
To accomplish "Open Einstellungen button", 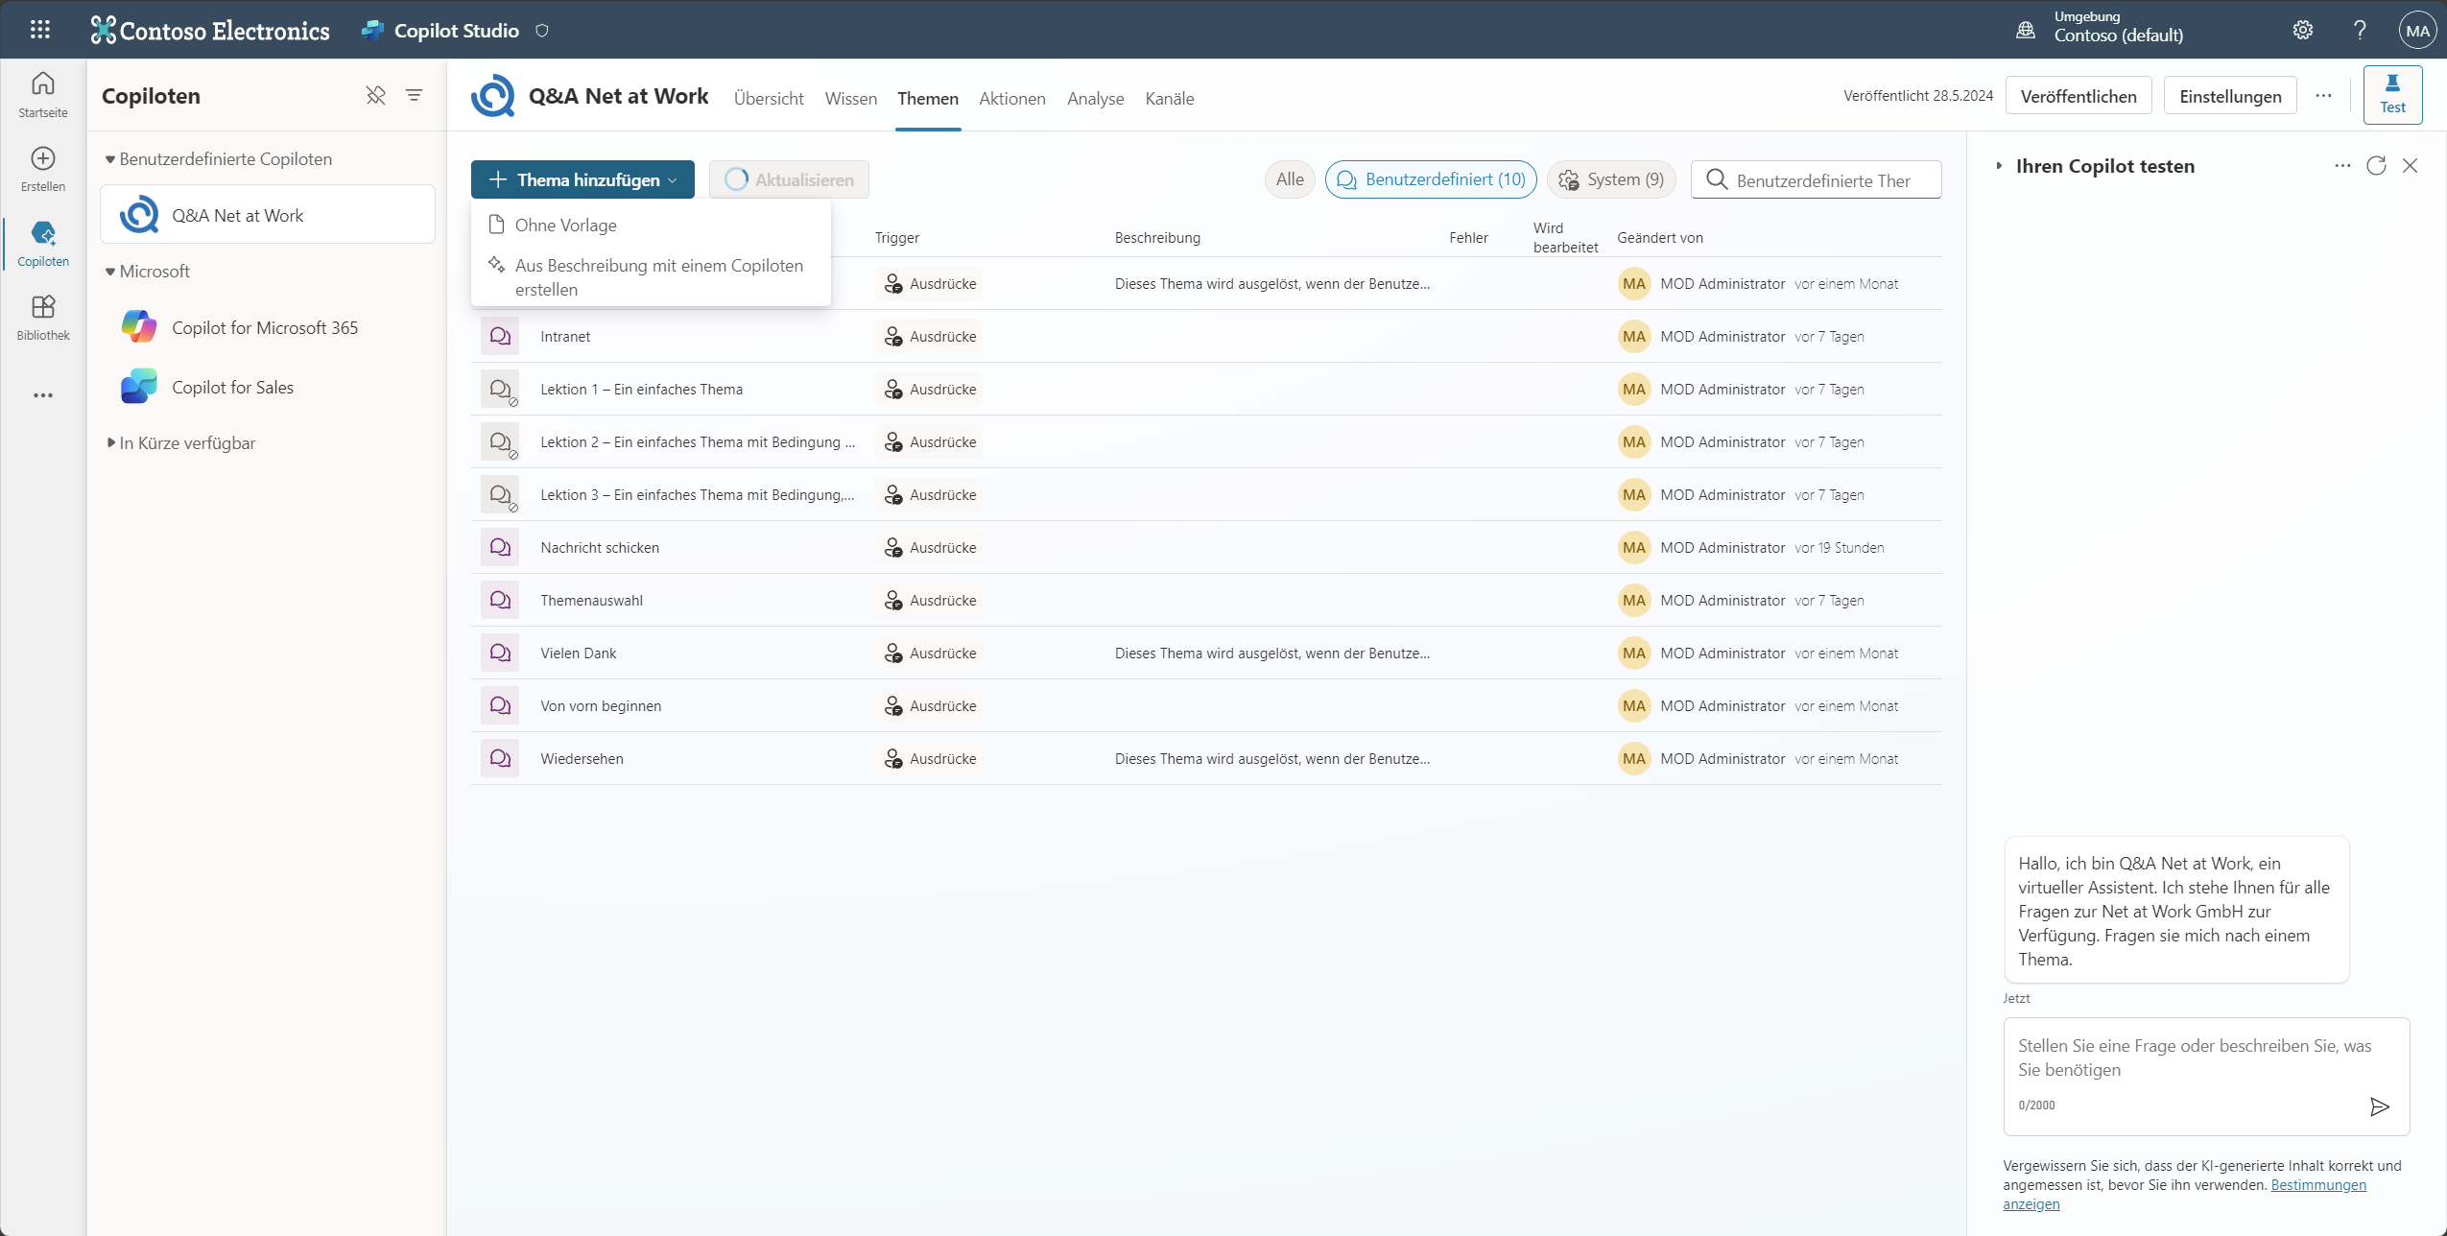I will [2230, 96].
